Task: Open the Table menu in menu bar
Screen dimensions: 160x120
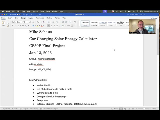Action: 48,11
